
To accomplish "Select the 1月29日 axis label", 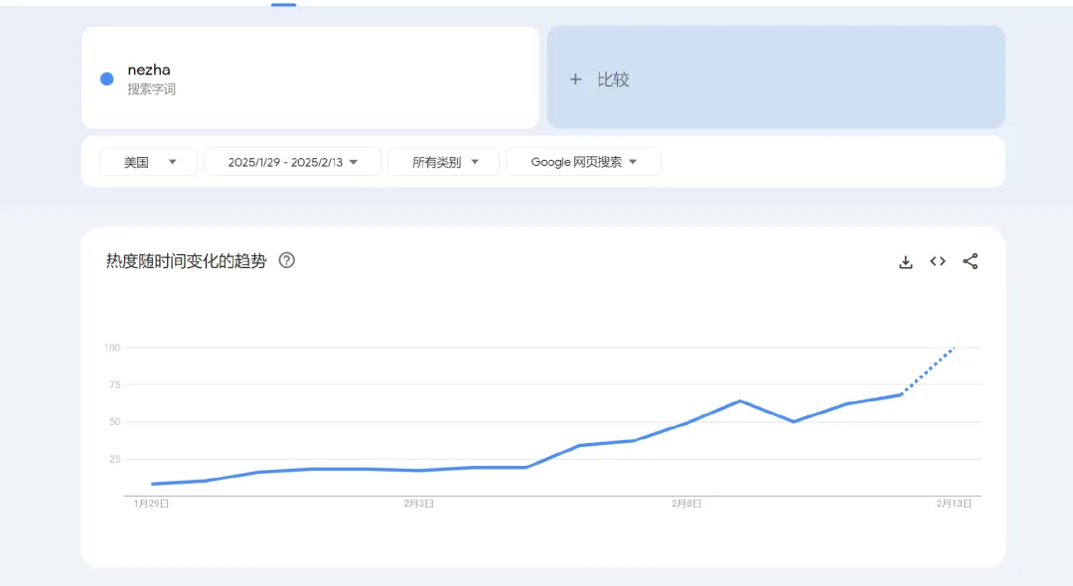I will [151, 504].
